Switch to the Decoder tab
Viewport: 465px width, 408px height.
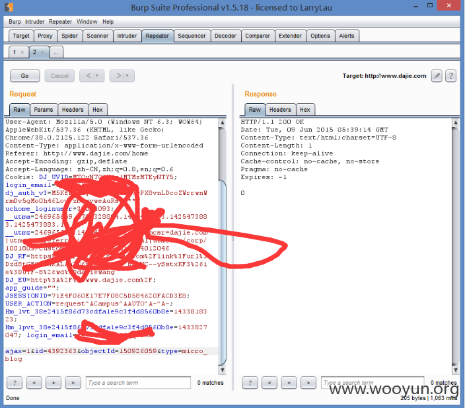pos(225,36)
